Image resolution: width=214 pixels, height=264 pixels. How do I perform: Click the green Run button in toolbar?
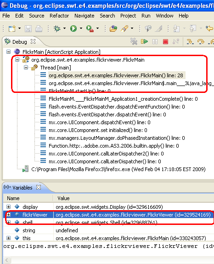pyautogui.click(x=73, y=29)
